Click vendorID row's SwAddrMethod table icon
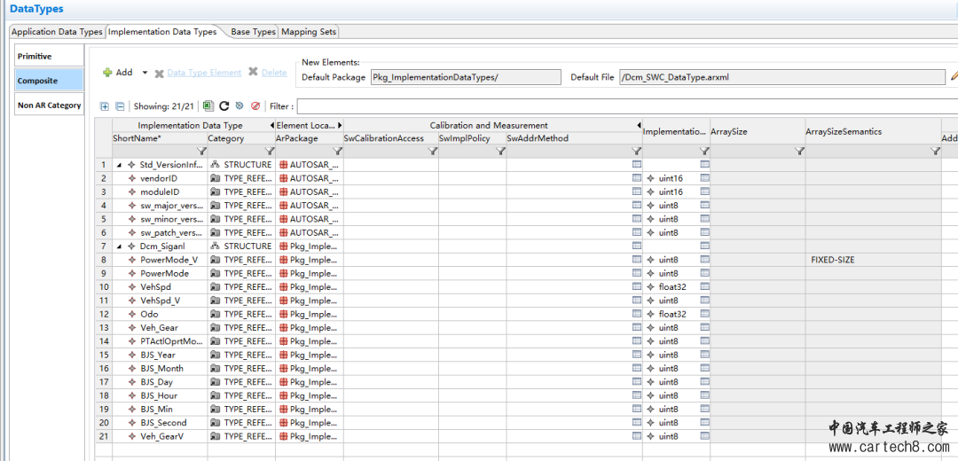 tap(636, 178)
